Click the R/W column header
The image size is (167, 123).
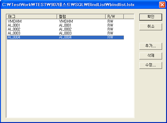pyautogui.click(x=114, y=16)
